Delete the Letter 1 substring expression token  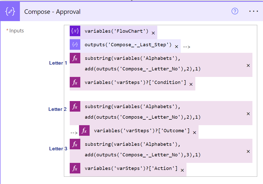[x=248, y=65]
